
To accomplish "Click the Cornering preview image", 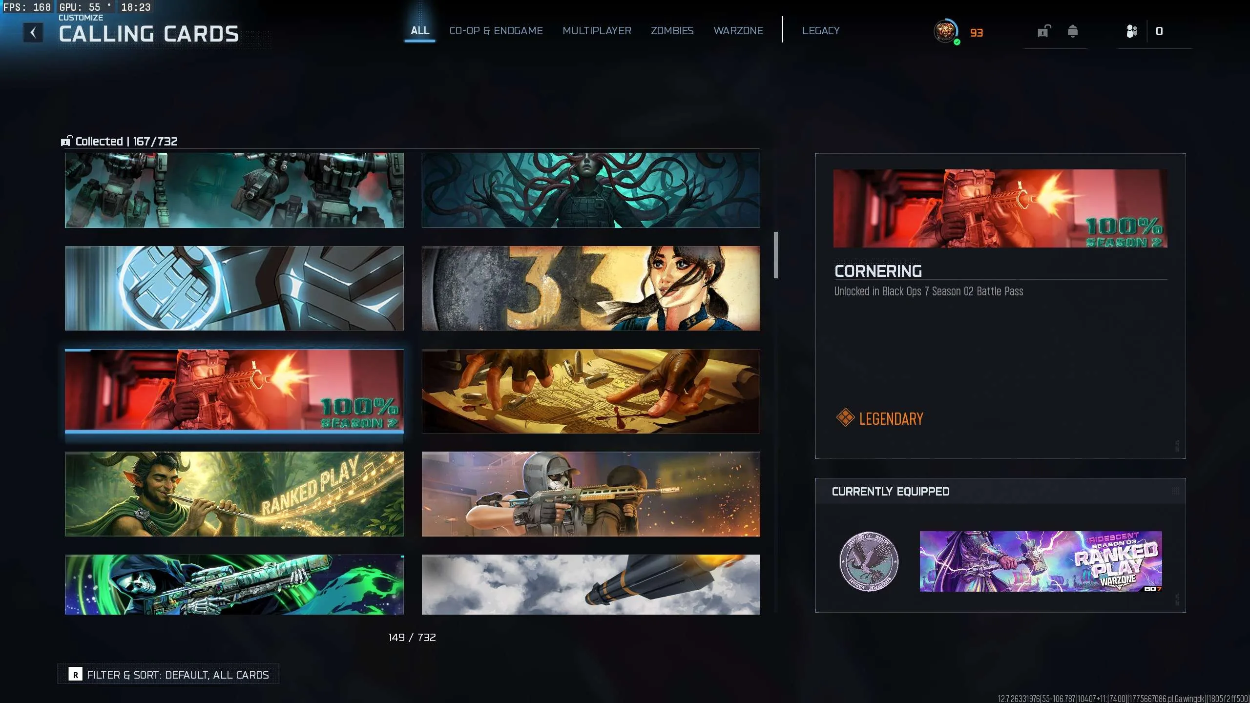I will tap(1000, 208).
